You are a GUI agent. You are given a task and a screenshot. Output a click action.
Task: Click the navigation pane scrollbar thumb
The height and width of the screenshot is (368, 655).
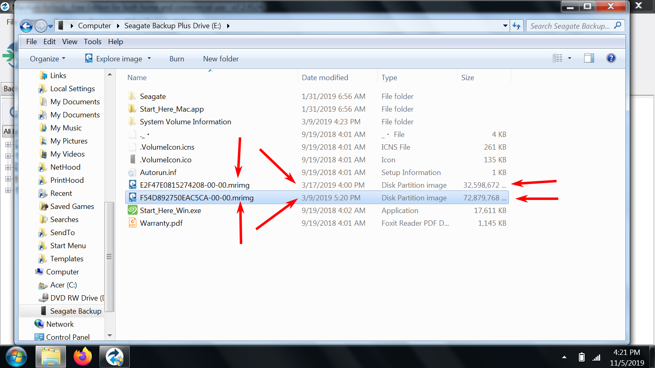point(109,257)
